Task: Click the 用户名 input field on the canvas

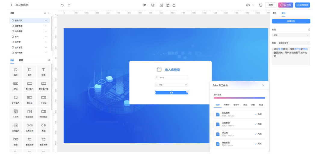Action: (172, 77)
